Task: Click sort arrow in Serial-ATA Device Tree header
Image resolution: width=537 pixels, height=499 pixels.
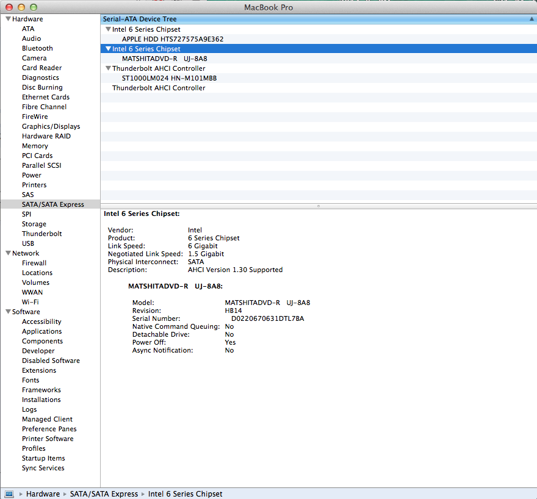Action: [x=532, y=19]
